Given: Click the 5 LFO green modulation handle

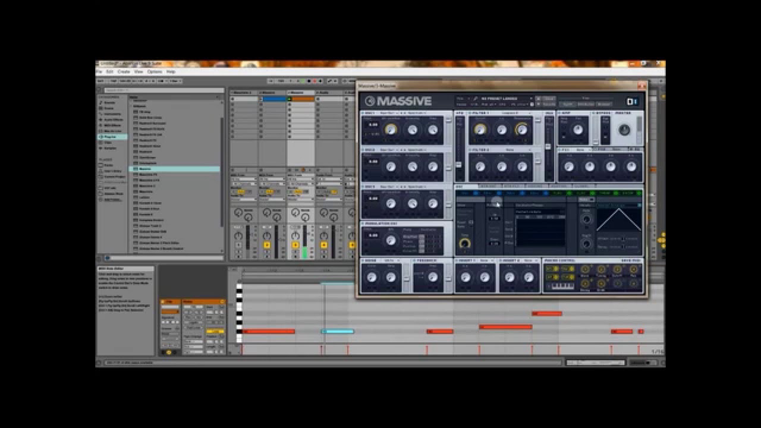Looking at the screenshot, I should tap(569, 193).
